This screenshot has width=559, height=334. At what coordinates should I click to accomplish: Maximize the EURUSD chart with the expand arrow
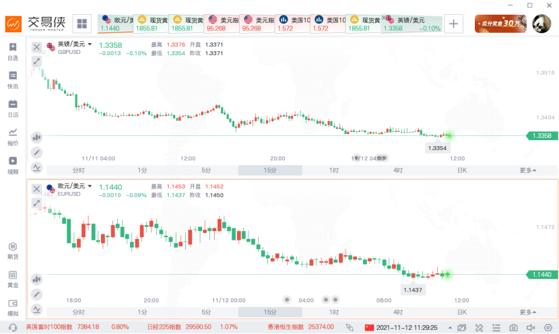36,203
